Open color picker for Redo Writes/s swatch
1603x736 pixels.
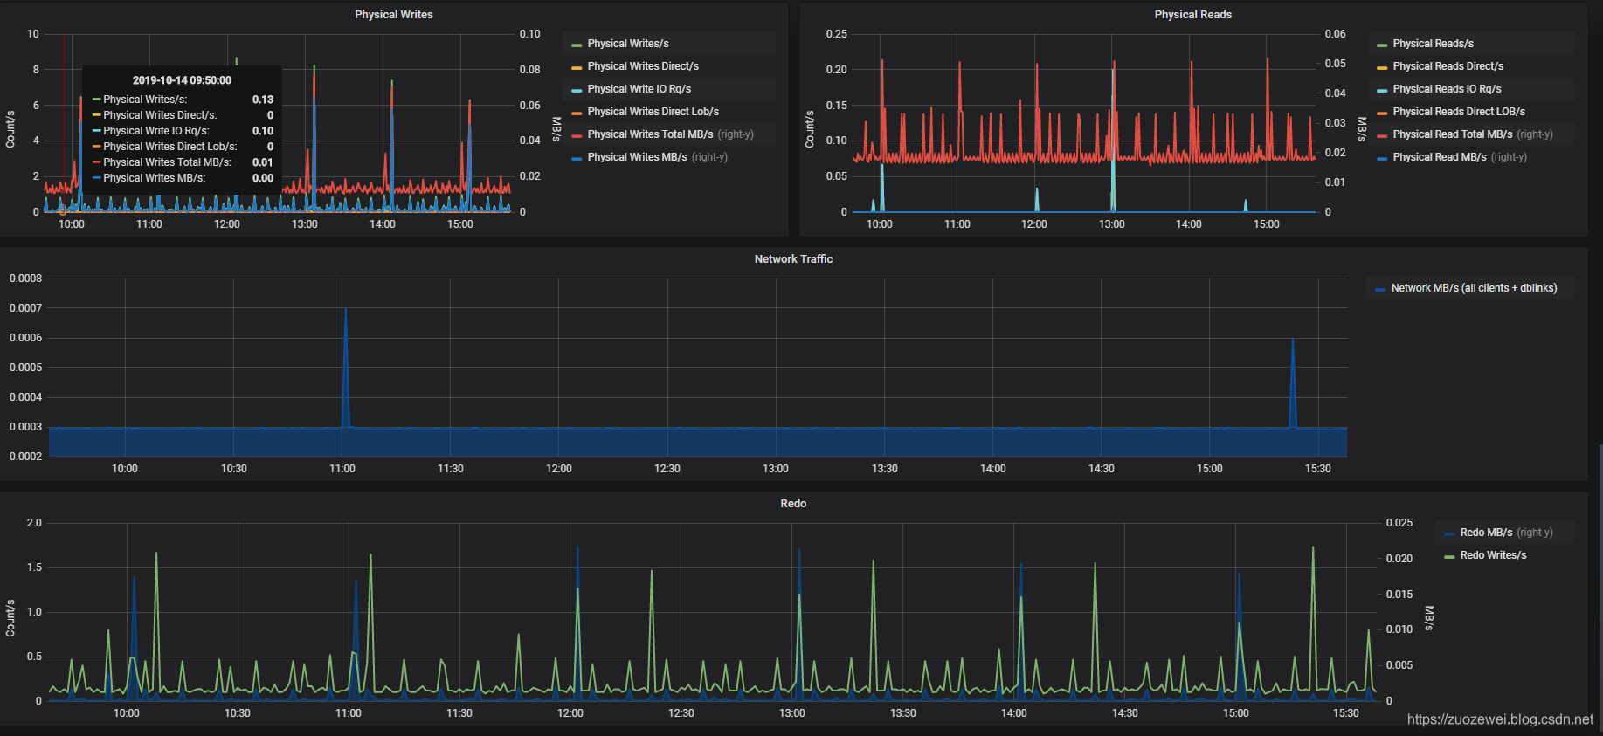click(1449, 556)
